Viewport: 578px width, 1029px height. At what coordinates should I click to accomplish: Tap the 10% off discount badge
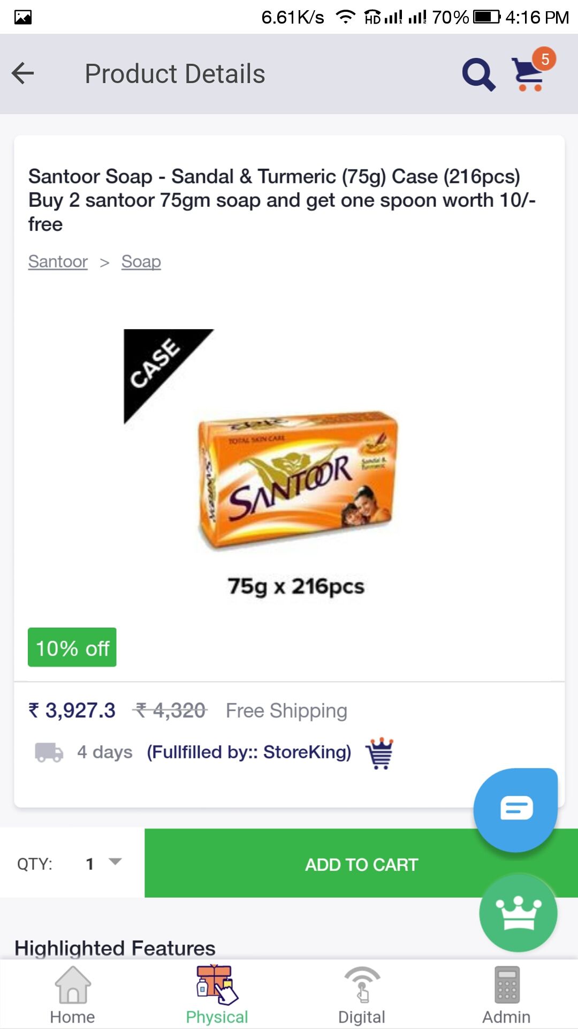click(72, 647)
